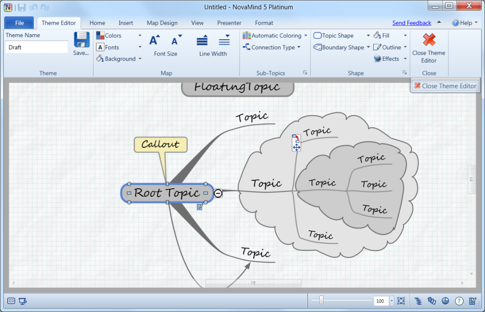Click the zoom value field showing 100

381,301
